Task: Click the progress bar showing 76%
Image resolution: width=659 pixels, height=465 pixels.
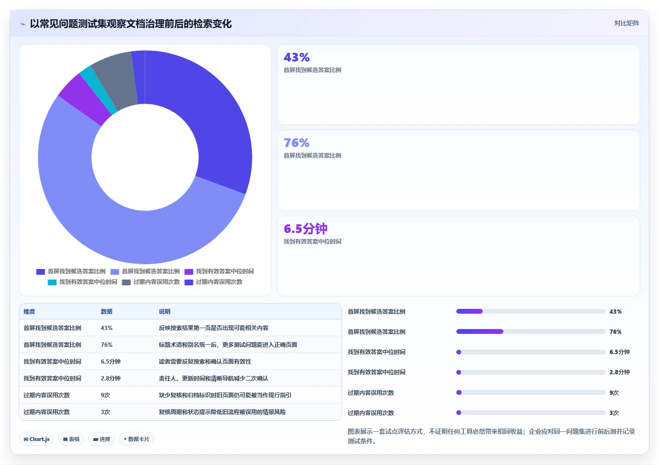Action: click(x=531, y=331)
